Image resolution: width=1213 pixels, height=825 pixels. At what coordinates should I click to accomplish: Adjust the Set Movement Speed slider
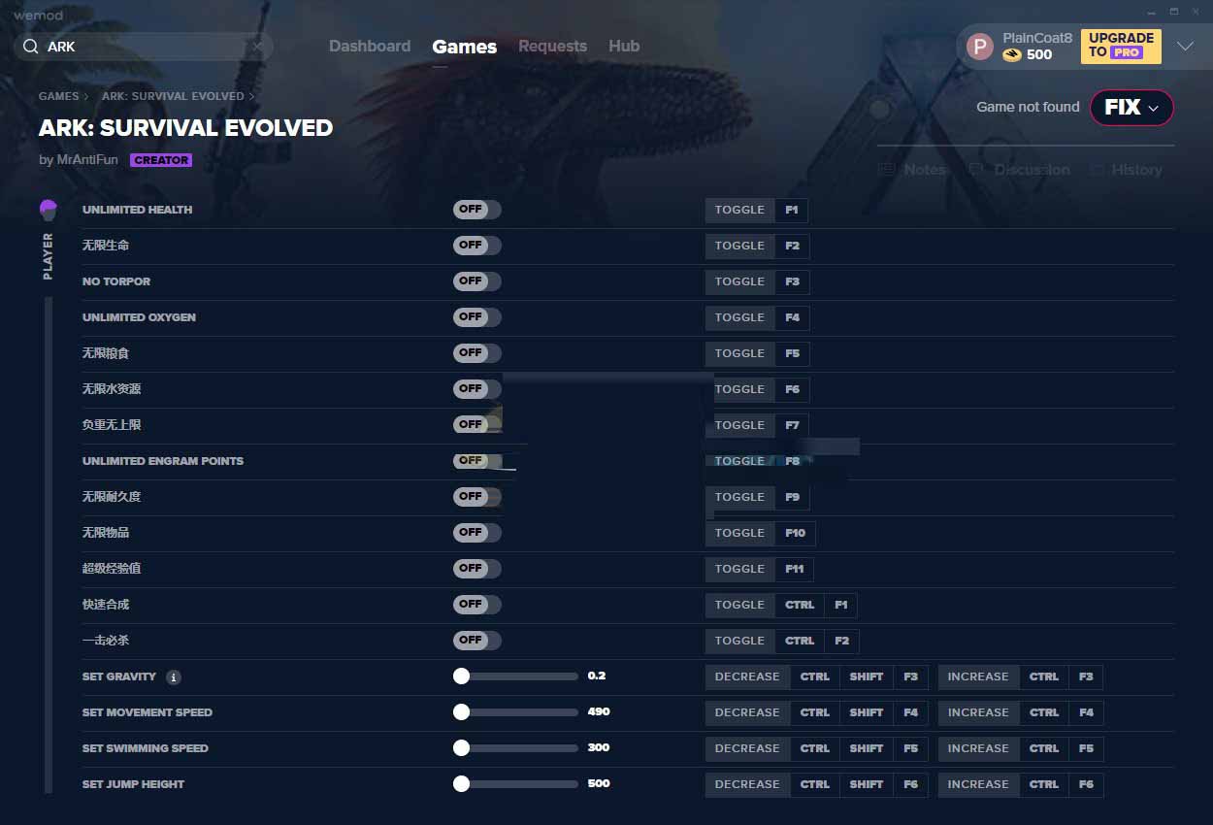pos(515,712)
